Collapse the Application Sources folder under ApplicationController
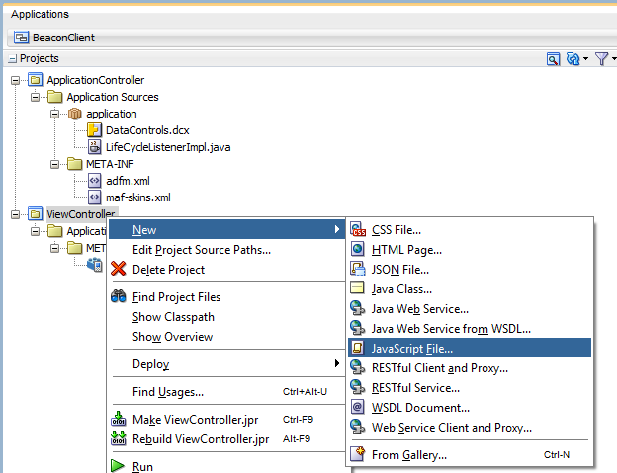The image size is (617, 473). coord(35,97)
